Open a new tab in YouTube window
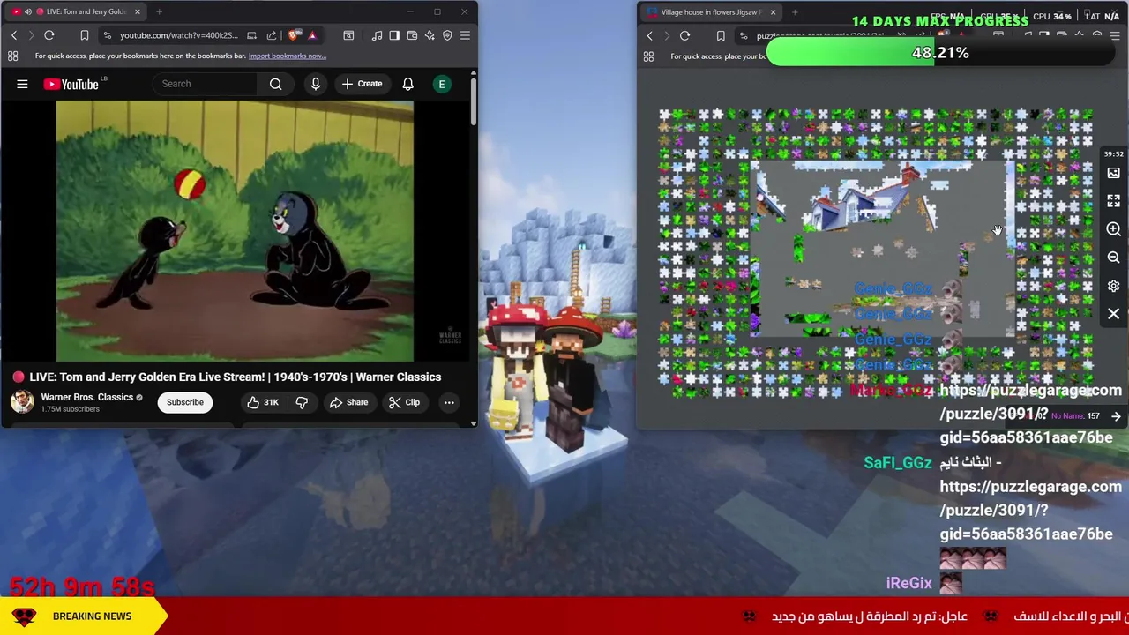This screenshot has height=635, width=1129. coord(159,11)
